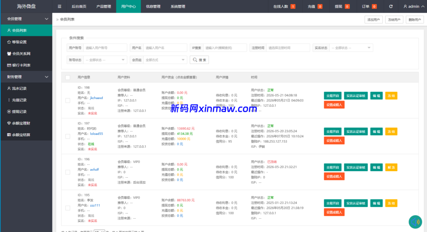Go to 后台首页 tab
Image resolution: width=427 pixels, height=232 pixels.
coord(79,7)
